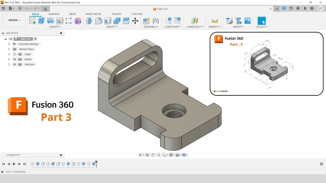Open the purple Create Form tool
The image size is (326, 183).
[78, 21]
